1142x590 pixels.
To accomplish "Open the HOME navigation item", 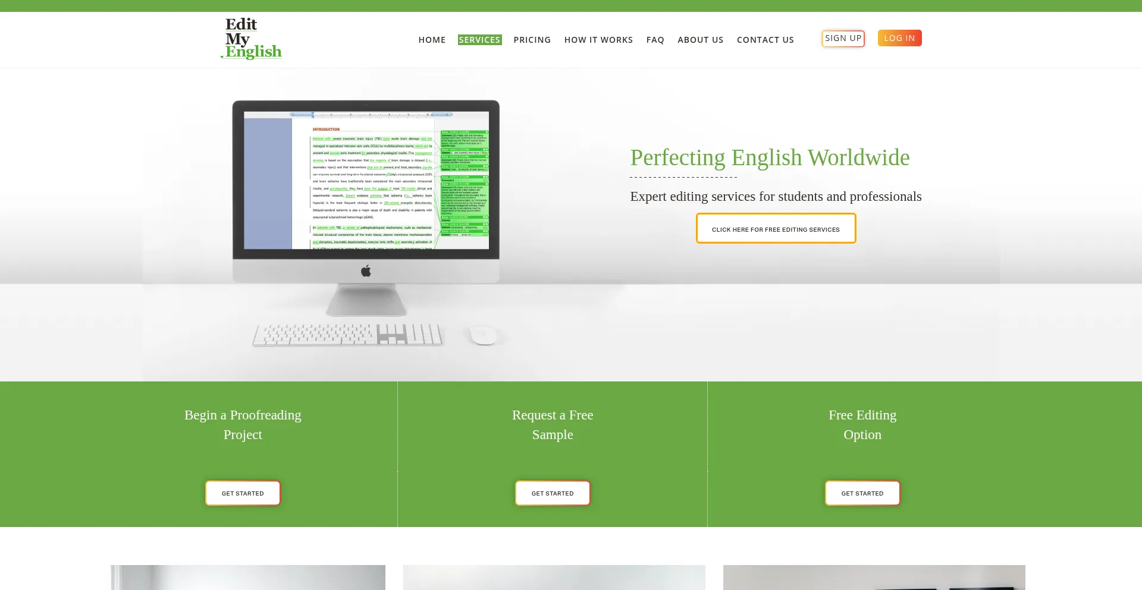I will tap(432, 40).
